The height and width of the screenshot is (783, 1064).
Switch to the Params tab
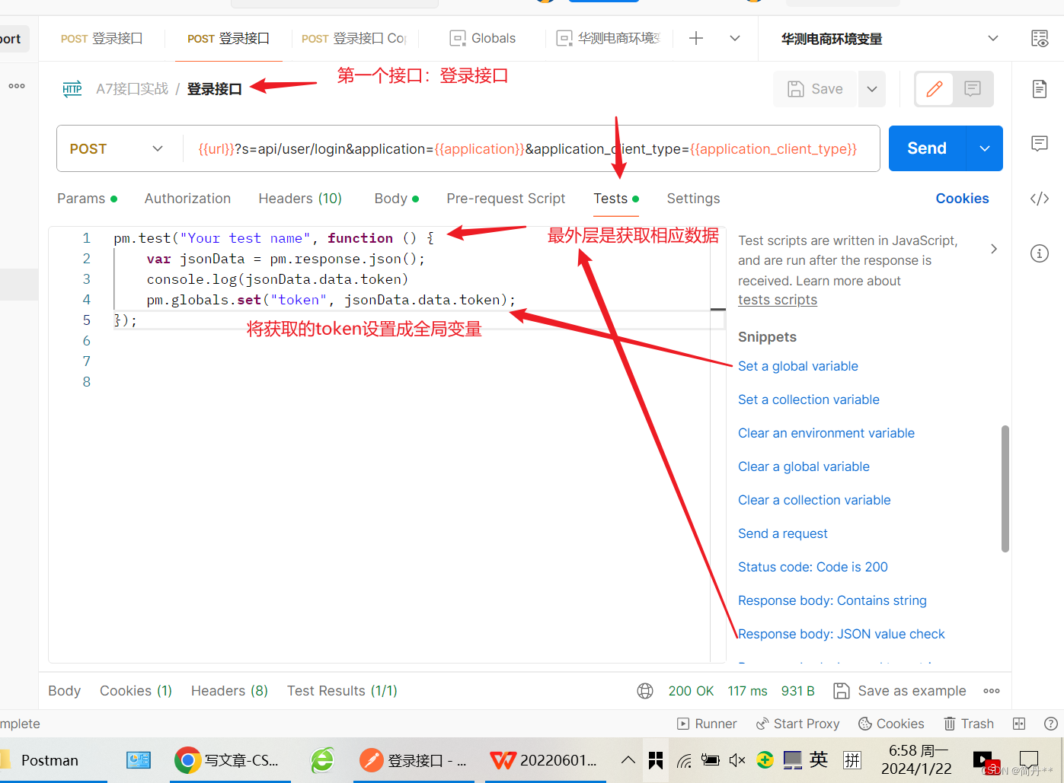coord(87,199)
